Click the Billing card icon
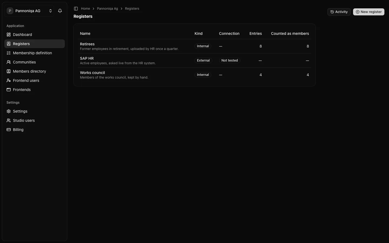 coord(9,130)
